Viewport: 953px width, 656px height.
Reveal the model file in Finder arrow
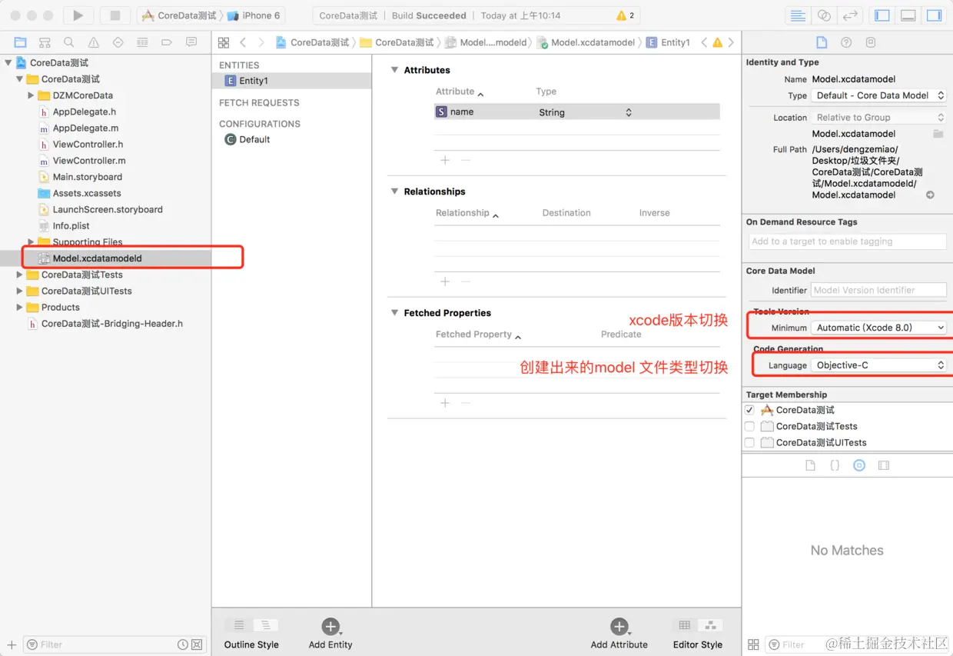pyautogui.click(x=930, y=195)
